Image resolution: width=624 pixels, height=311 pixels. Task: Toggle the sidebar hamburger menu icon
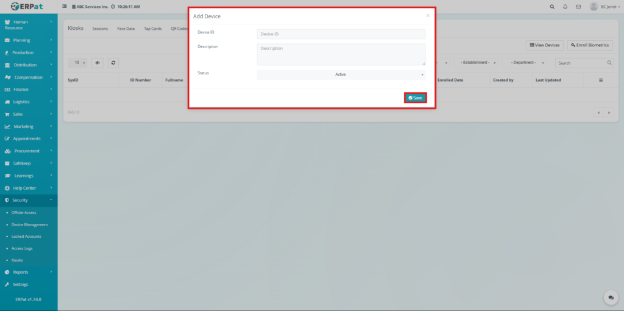tap(65, 6)
